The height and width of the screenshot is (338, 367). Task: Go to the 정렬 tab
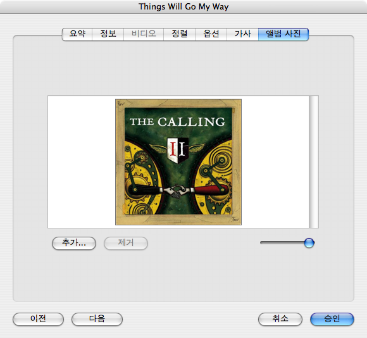point(179,34)
